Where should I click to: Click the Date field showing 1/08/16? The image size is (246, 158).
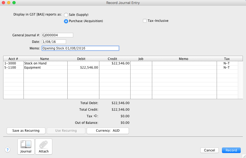pos(54,42)
